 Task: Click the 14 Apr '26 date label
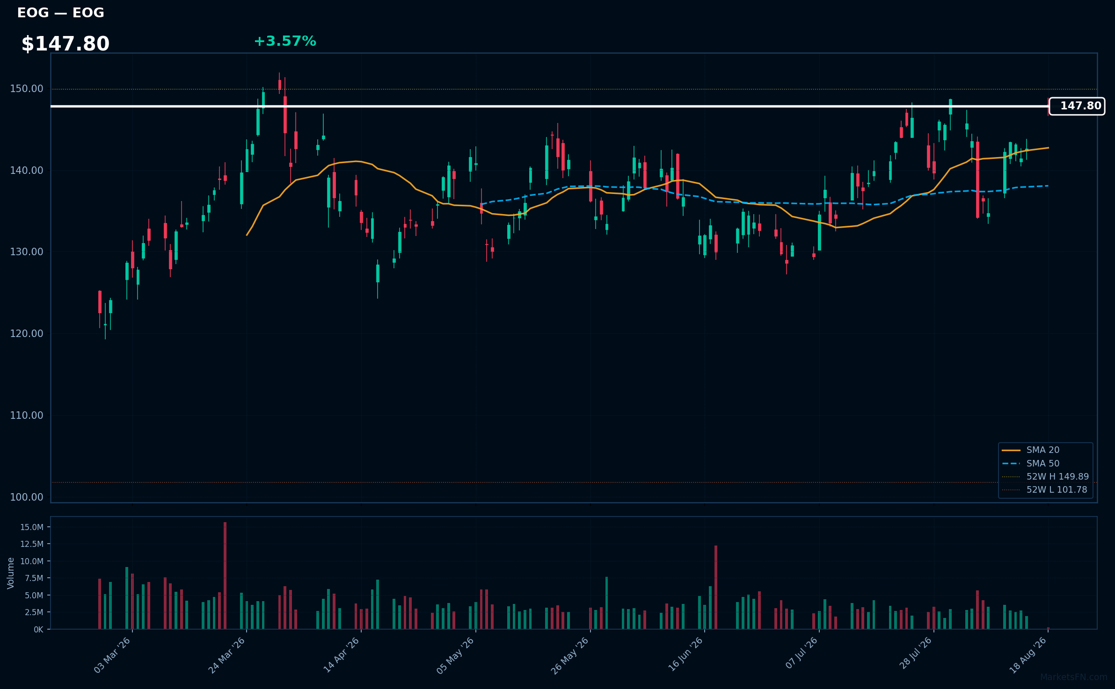coord(342,655)
